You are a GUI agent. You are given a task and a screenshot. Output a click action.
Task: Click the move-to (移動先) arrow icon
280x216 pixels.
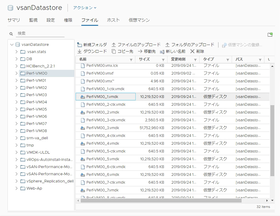pyautogui.click(x=140, y=51)
